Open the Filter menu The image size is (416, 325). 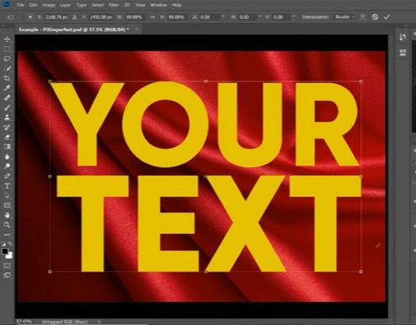click(114, 5)
